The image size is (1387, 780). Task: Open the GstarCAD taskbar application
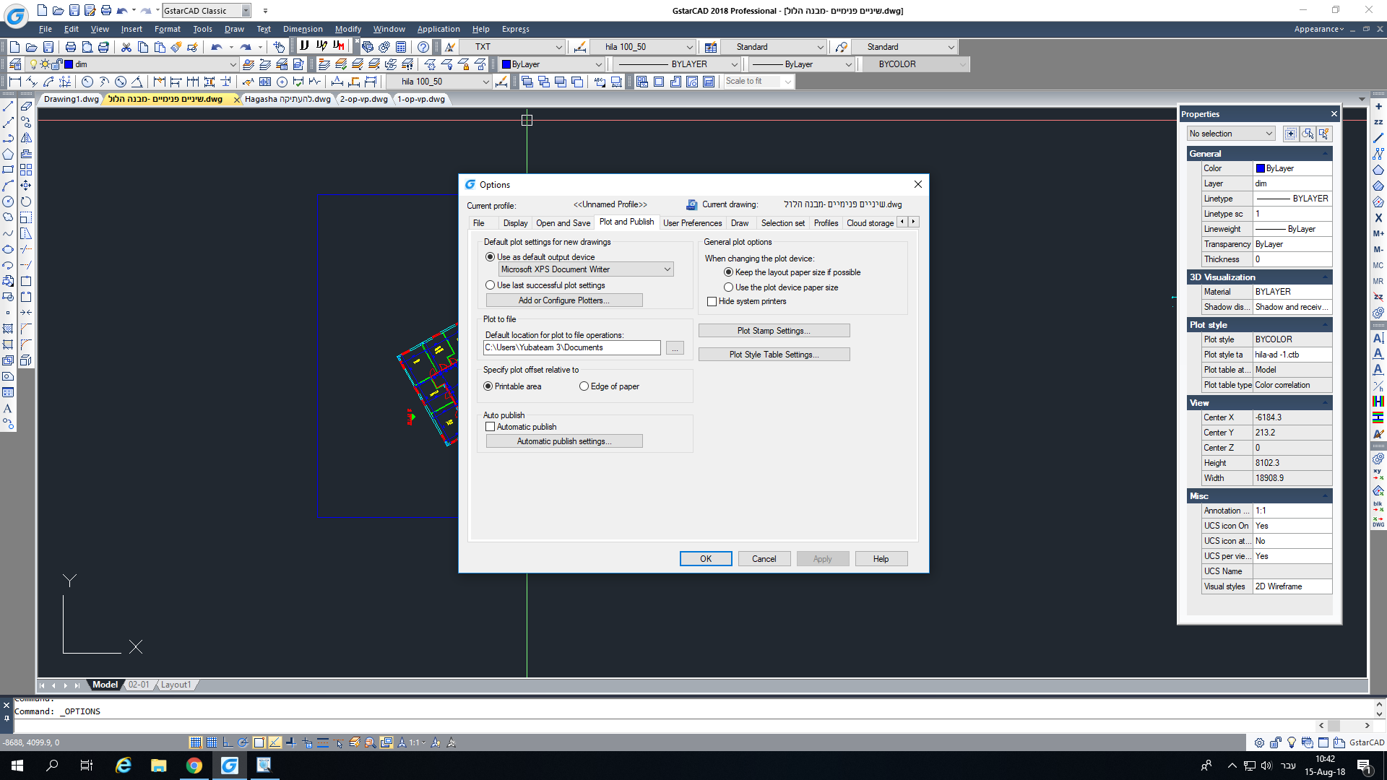[x=229, y=766]
